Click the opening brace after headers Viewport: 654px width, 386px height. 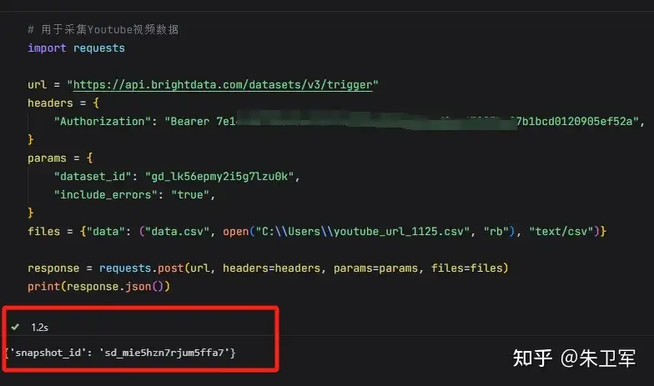(96, 103)
